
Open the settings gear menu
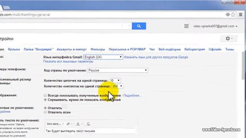[x=229, y=38]
